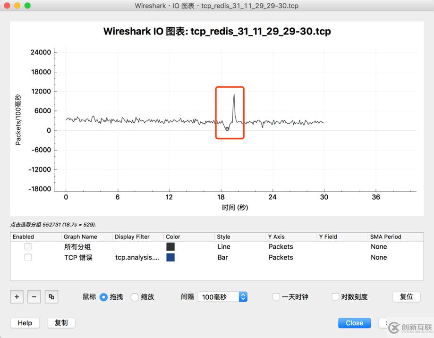Select the 拖拽 mouse radio button
This screenshot has height=338, width=434.
coord(103,297)
